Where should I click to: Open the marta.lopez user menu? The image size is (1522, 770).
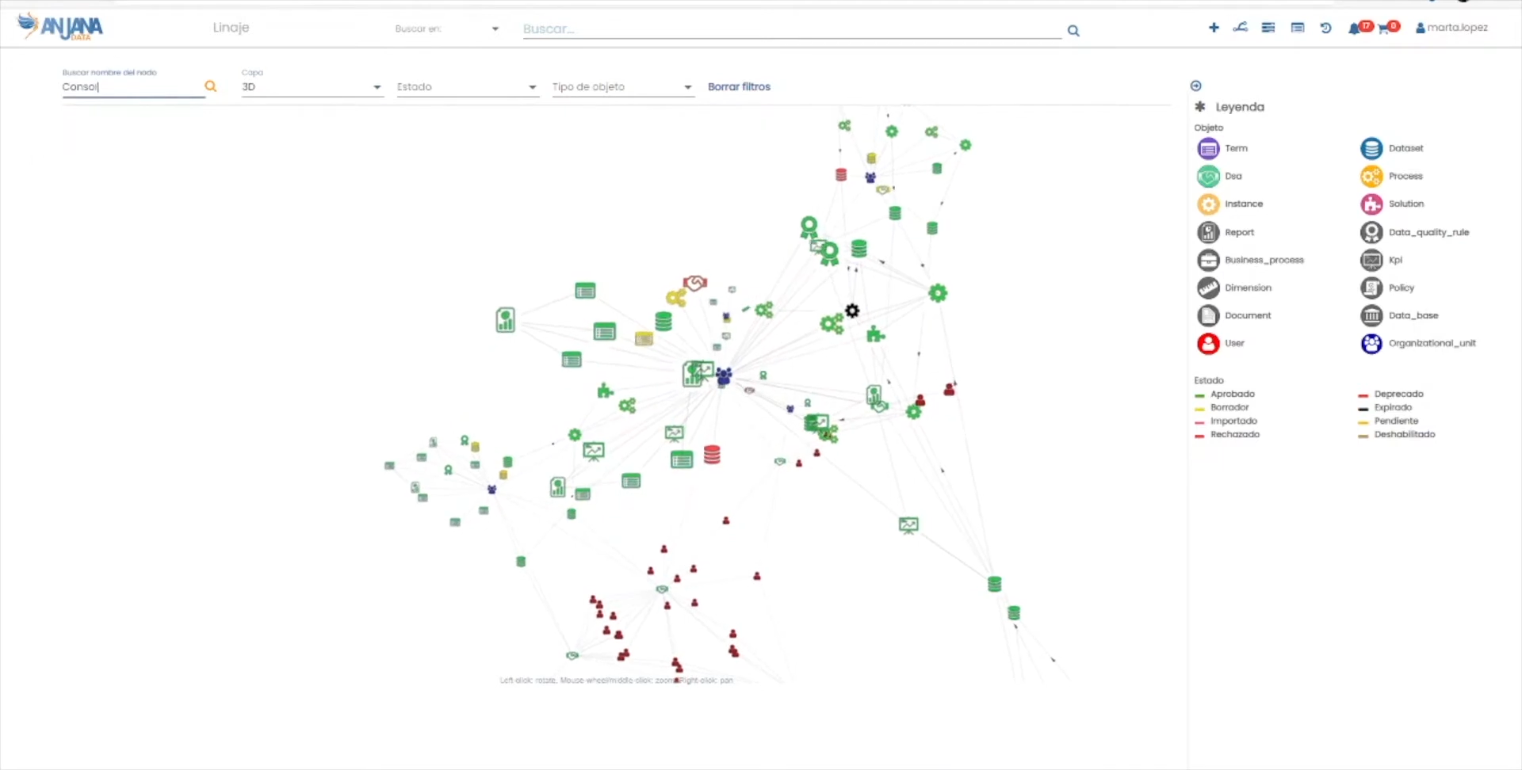tap(1451, 28)
